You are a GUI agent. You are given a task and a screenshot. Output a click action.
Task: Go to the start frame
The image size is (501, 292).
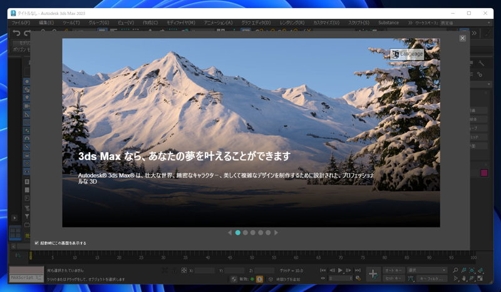323,271
